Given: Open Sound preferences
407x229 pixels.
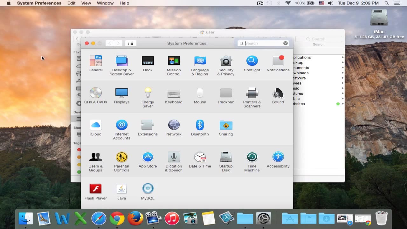Looking at the screenshot, I should click(x=278, y=96).
